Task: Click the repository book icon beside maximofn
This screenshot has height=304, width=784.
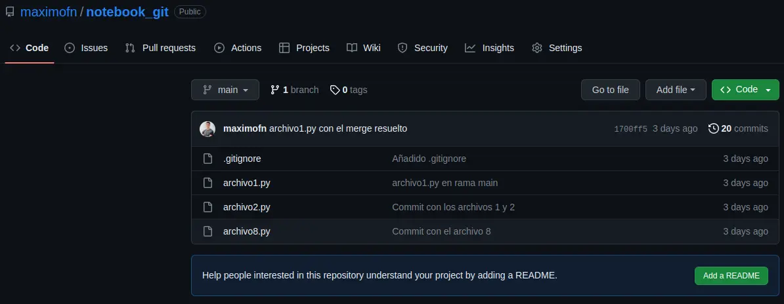Action: 10,12
